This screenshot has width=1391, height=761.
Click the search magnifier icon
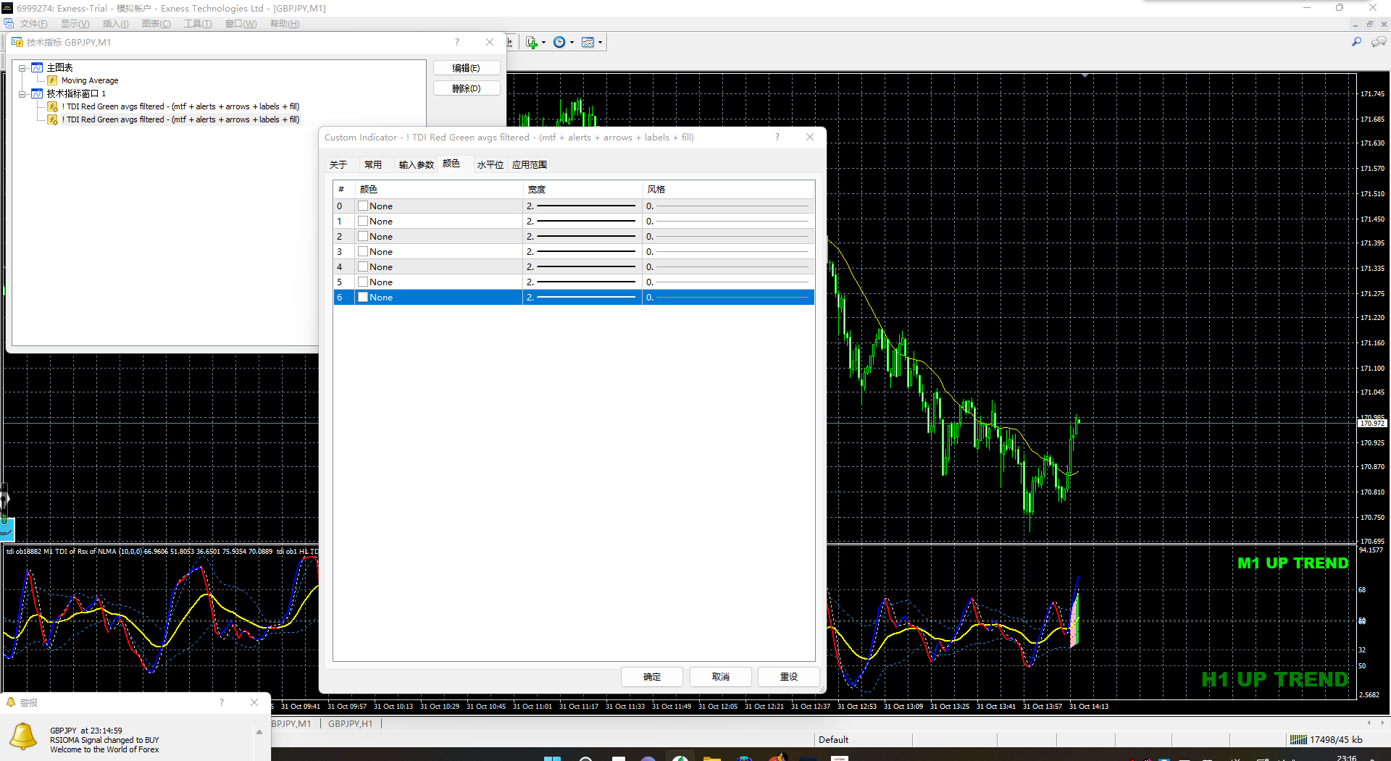point(1356,42)
